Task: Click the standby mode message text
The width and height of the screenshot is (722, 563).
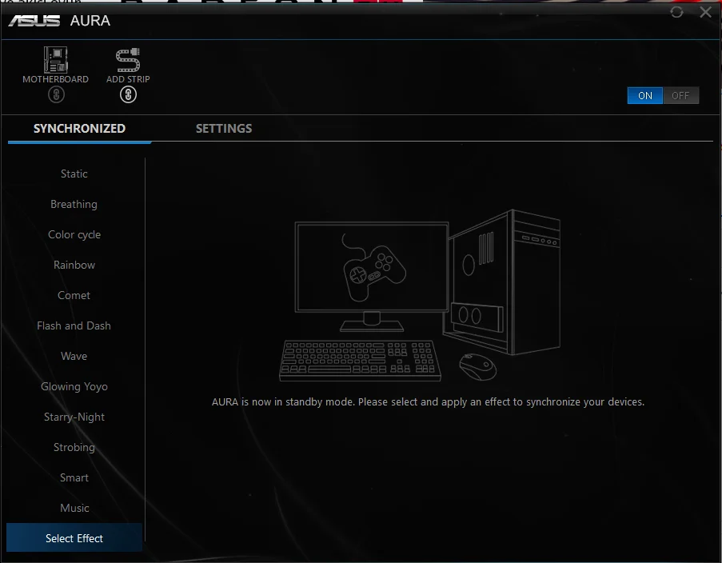Action: [x=428, y=401]
